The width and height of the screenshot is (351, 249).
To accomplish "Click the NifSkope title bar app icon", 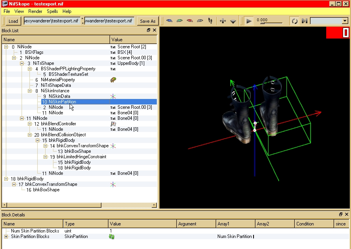I will point(5,4).
